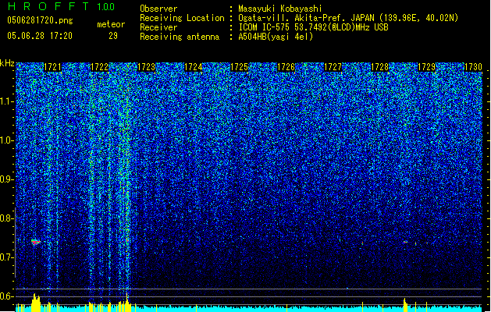Click the yellow signal peak below 1728
Image resolution: width=491 pixels, height=312 pixels.
pos(405,305)
